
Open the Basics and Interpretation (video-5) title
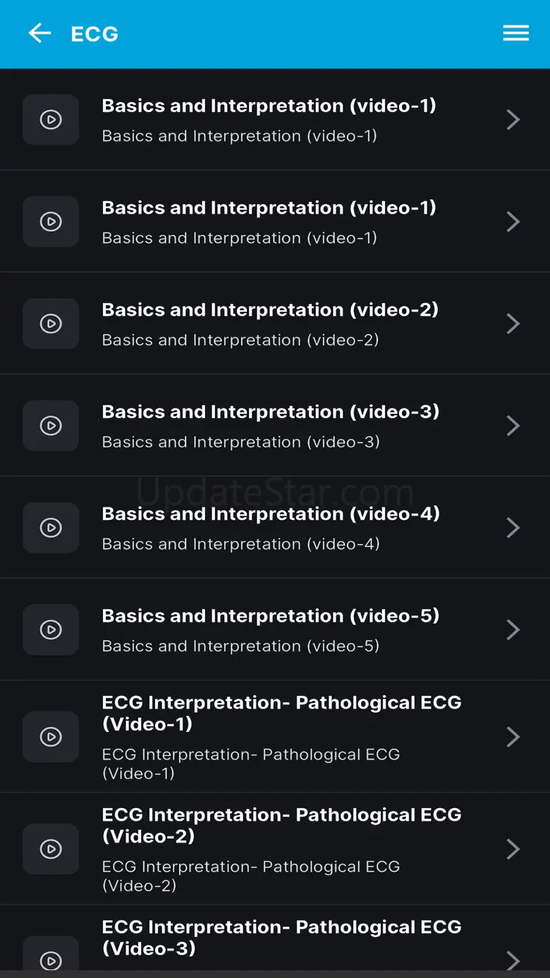coord(270,616)
